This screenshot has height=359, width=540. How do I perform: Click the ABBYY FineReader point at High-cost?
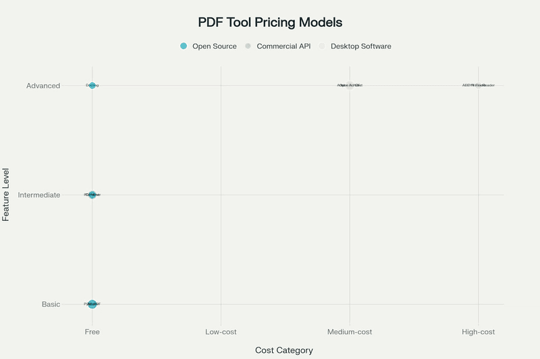pos(478,86)
